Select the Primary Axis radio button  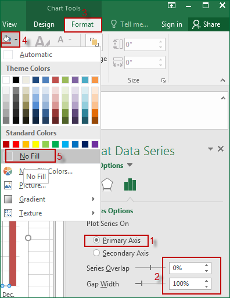(96, 240)
